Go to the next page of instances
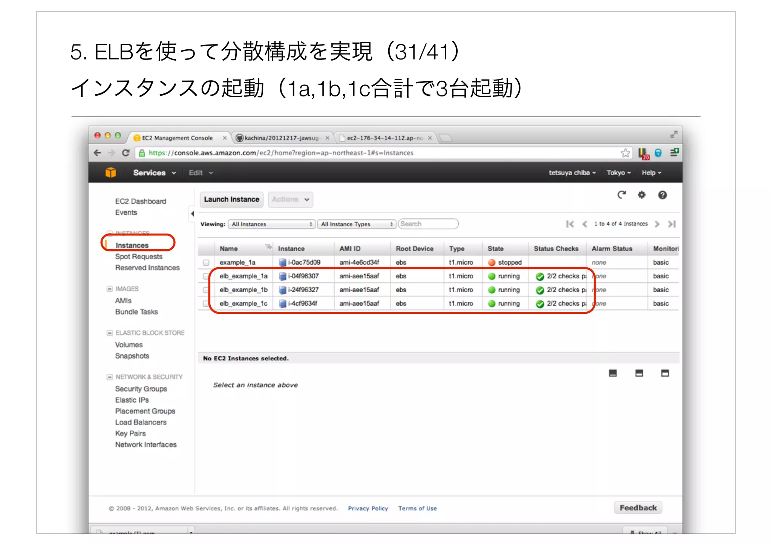Viewport: 772px width, 545px height. pyautogui.click(x=657, y=224)
